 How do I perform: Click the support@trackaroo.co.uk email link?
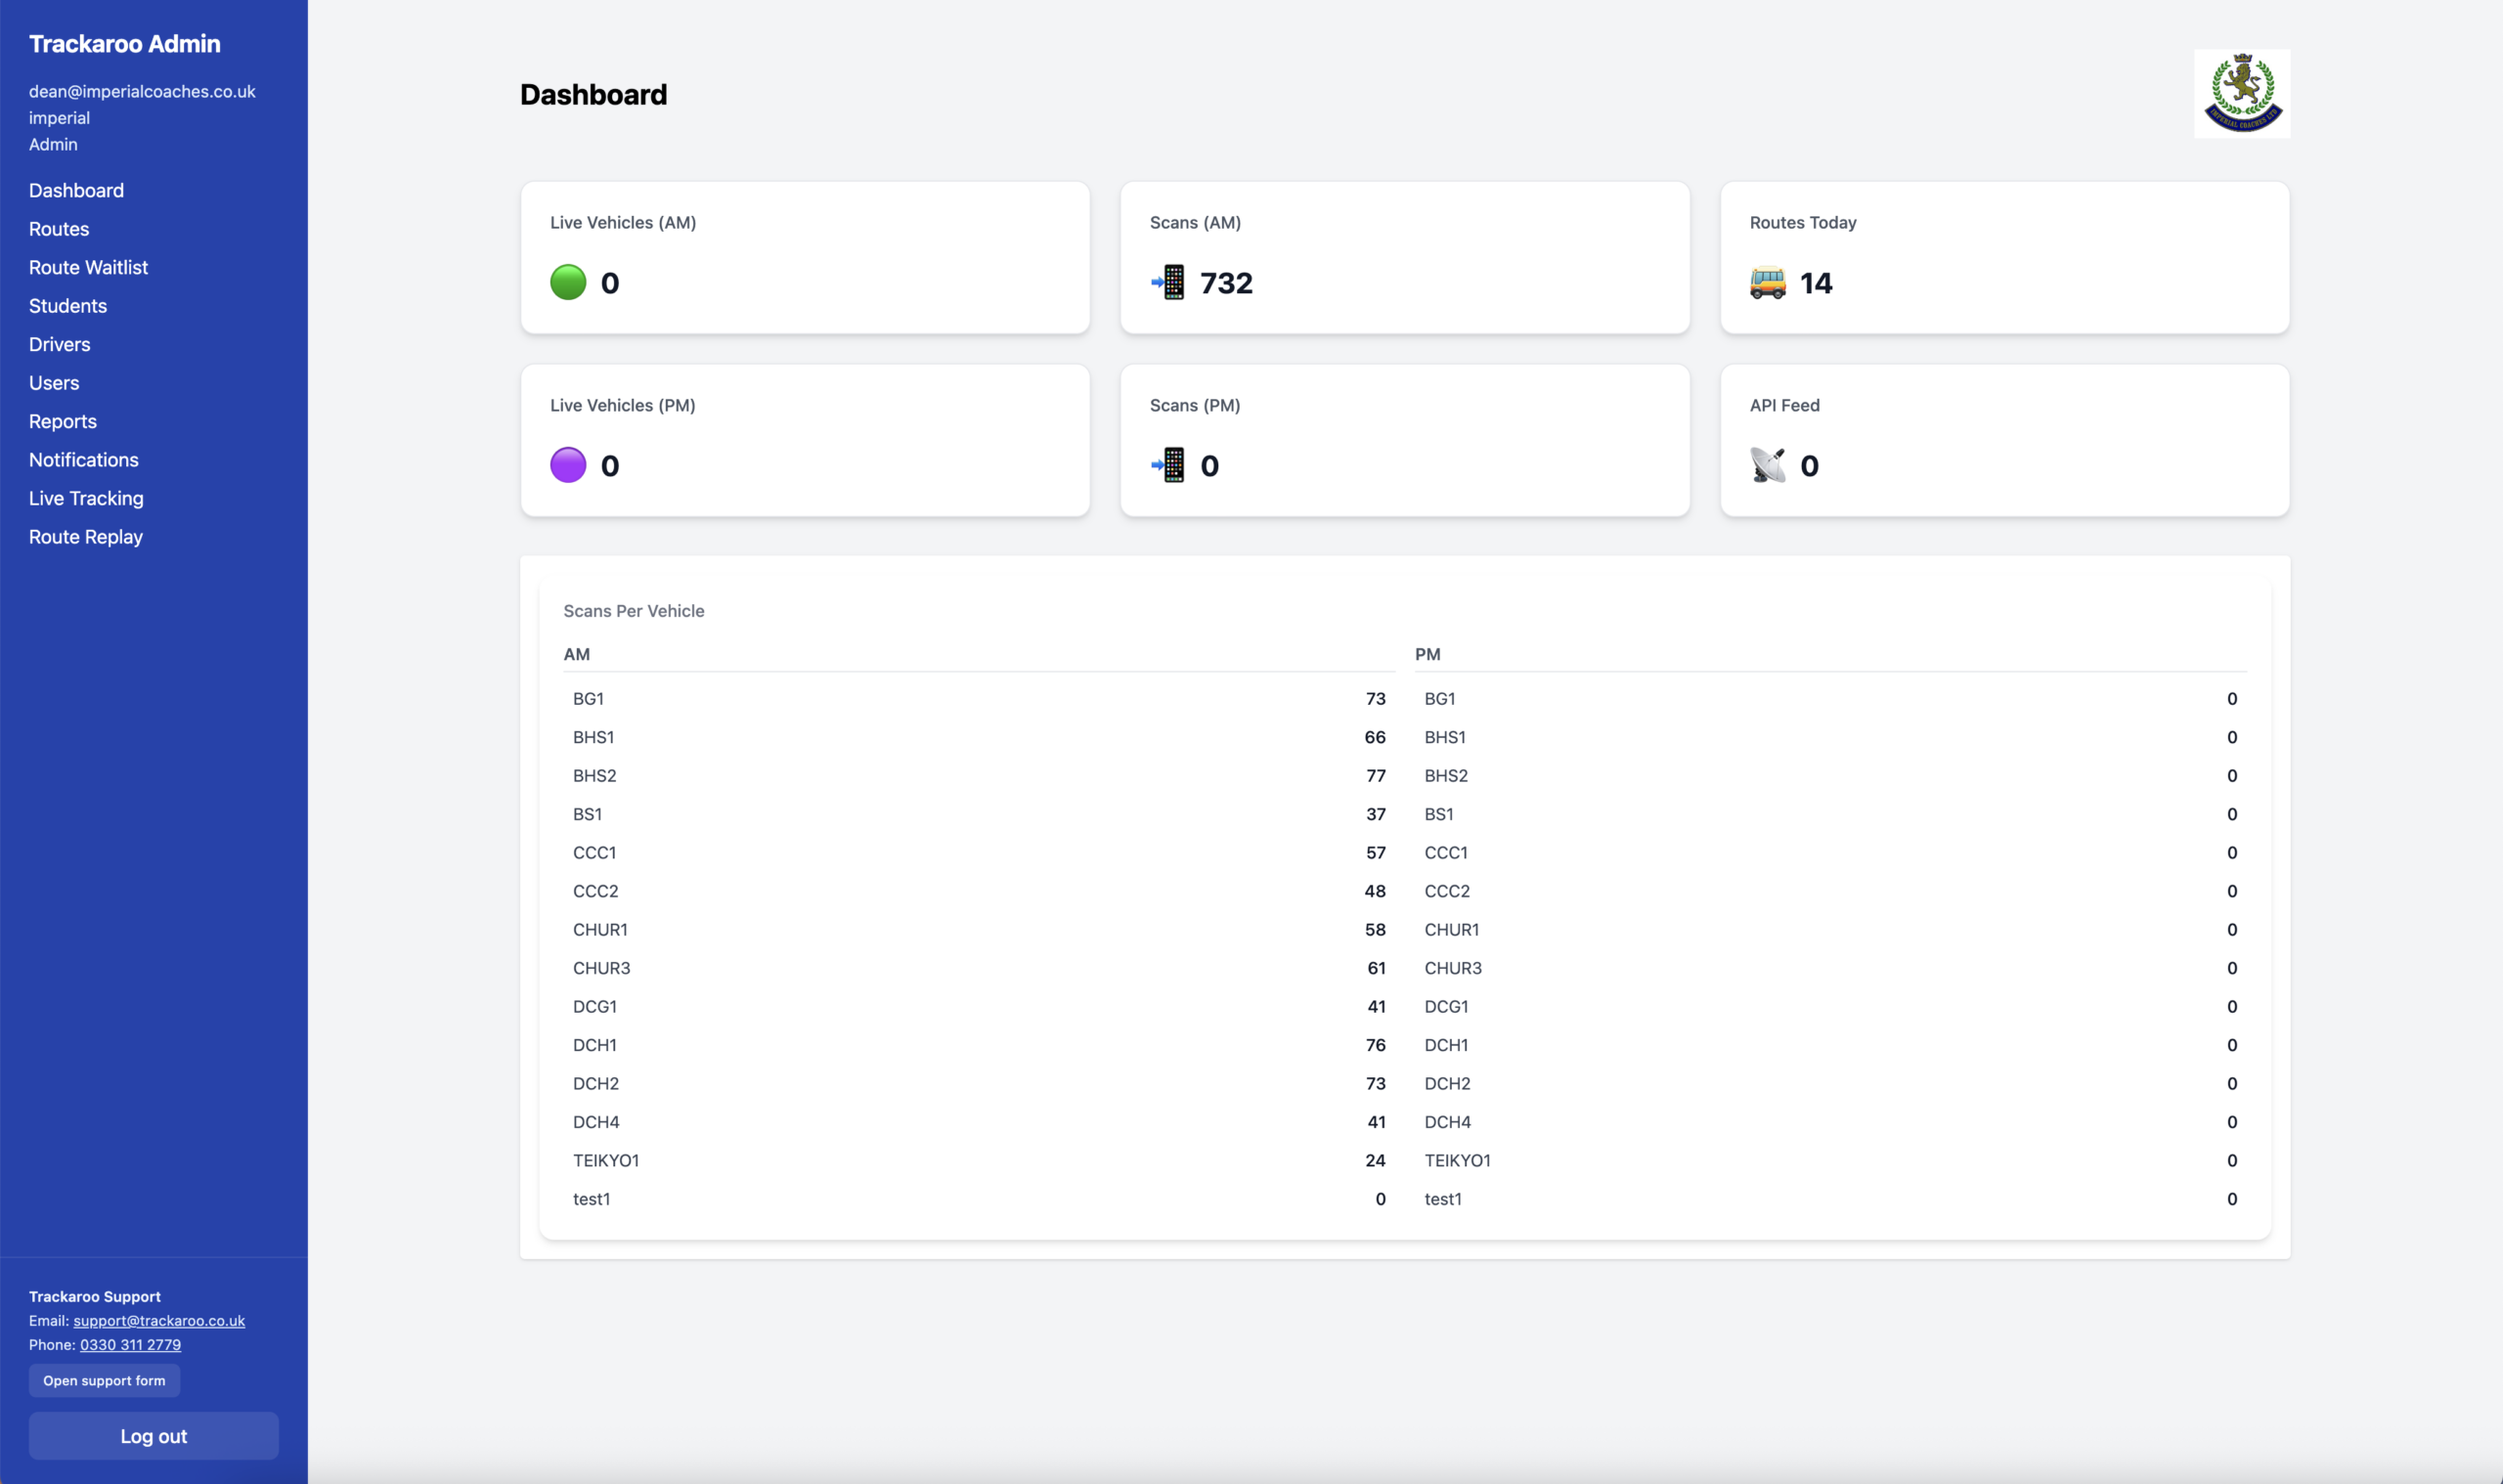[159, 1320]
